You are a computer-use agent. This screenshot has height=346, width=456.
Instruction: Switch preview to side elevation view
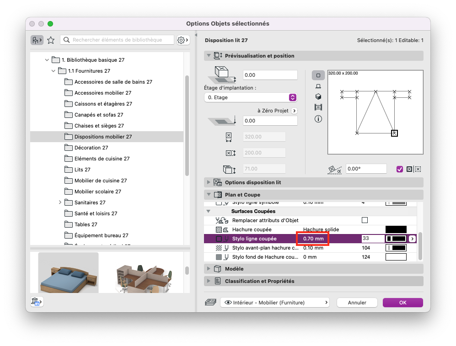tap(318, 86)
